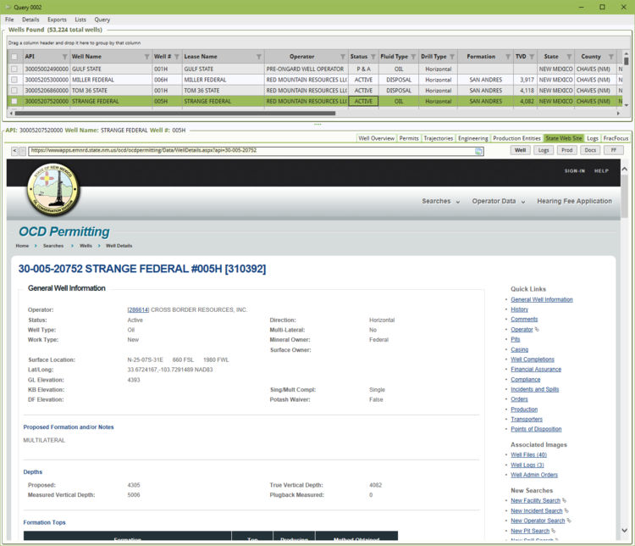Screen dimensions: 635x546
Task: Select the State Web Site tab
Action: coord(564,138)
